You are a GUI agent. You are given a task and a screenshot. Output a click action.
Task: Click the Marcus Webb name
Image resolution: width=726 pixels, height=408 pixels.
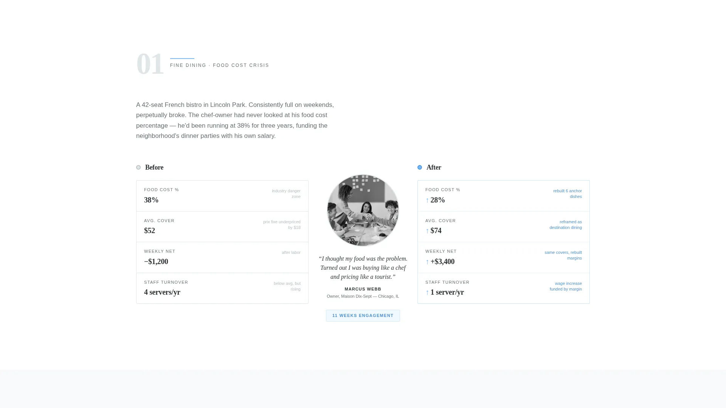pyautogui.click(x=363, y=289)
